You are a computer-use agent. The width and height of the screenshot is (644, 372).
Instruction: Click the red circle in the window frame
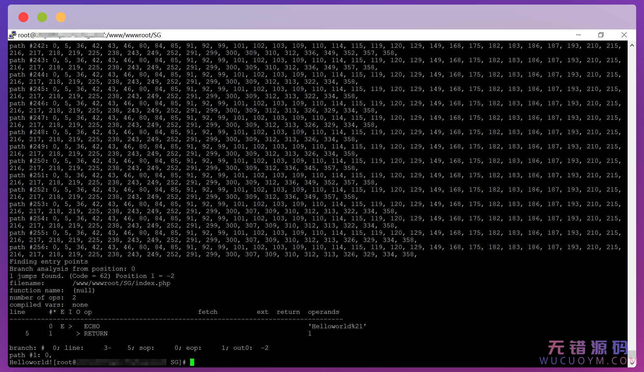pyautogui.click(x=23, y=17)
